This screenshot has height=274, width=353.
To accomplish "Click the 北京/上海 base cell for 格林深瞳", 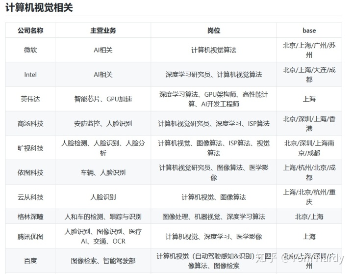I will tap(309, 217).
